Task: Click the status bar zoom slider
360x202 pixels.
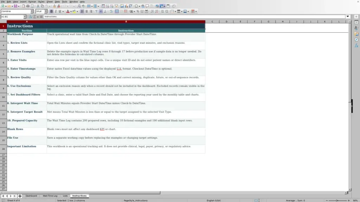Action: tap(337, 200)
